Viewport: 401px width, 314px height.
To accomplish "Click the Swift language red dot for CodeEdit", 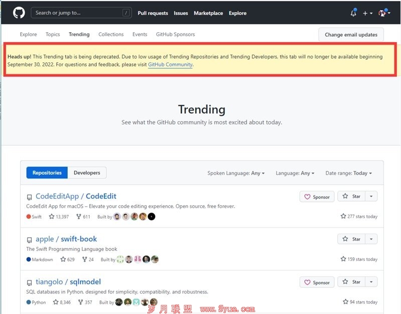I will pyautogui.click(x=29, y=217).
